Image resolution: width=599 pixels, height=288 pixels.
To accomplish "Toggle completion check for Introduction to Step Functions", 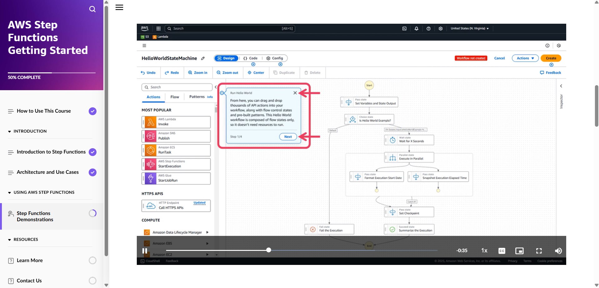I will [92, 152].
